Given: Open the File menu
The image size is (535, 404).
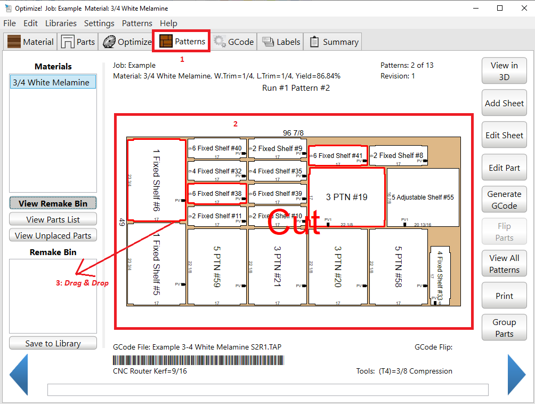Looking at the screenshot, I should click(10, 23).
